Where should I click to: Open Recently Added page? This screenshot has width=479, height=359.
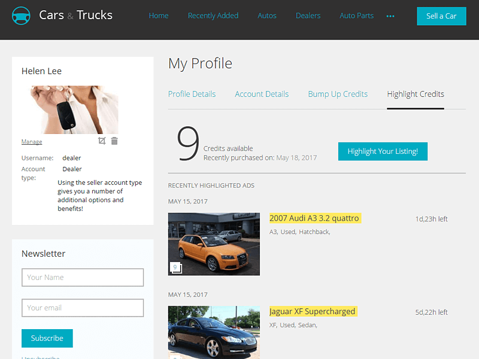213,16
